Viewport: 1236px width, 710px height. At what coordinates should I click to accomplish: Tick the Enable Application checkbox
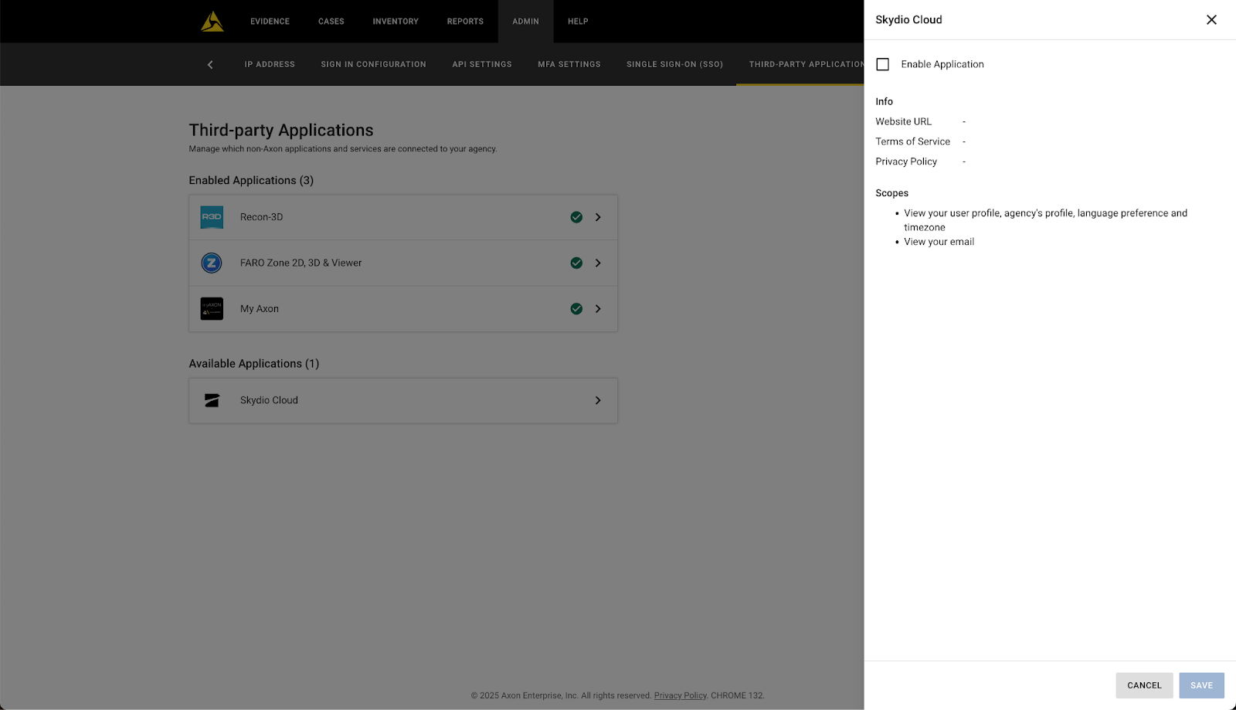click(x=883, y=64)
